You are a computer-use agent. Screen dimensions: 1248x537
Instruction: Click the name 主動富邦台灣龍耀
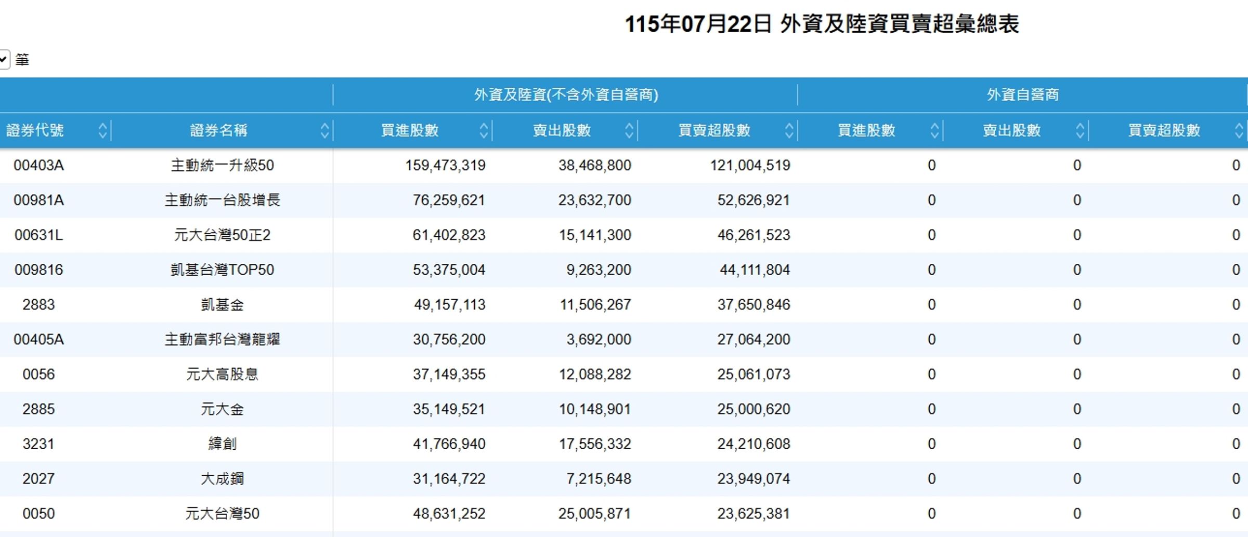point(222,339)
